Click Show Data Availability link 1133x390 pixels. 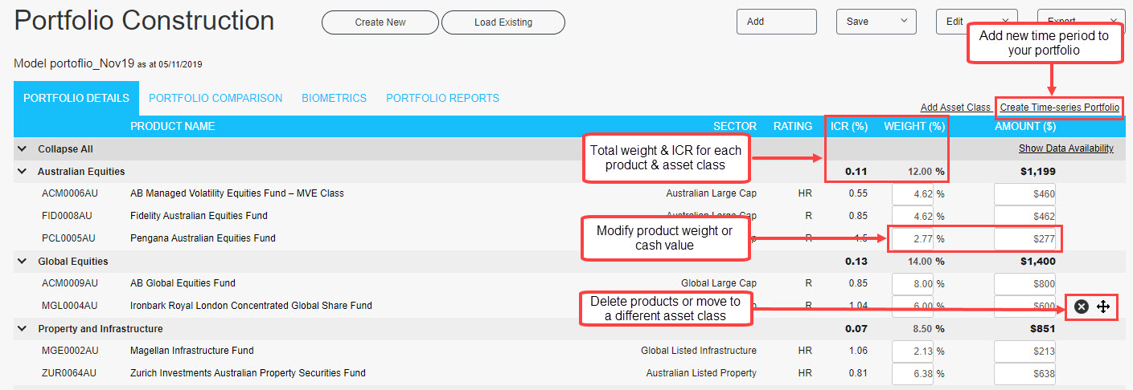[1065, 148]
